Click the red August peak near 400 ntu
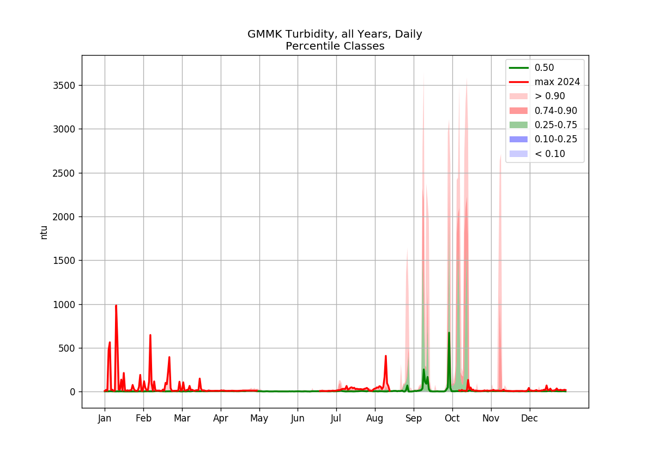 click(x=386, y=357)
